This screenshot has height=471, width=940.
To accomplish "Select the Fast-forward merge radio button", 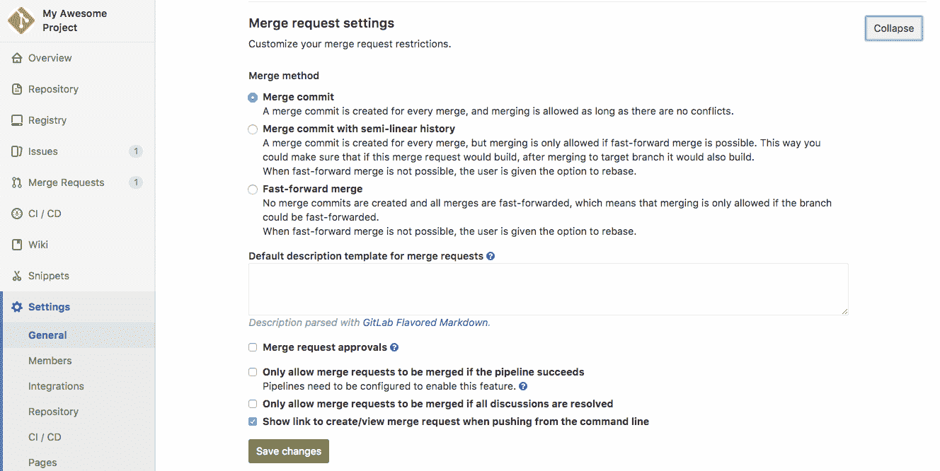I will pos(253,190).
